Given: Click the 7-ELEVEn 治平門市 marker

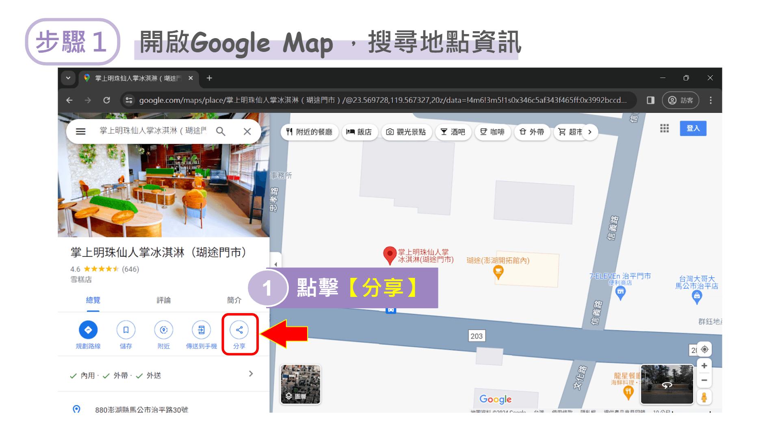Looking at the screenshot, I should (x=620, y=293).
